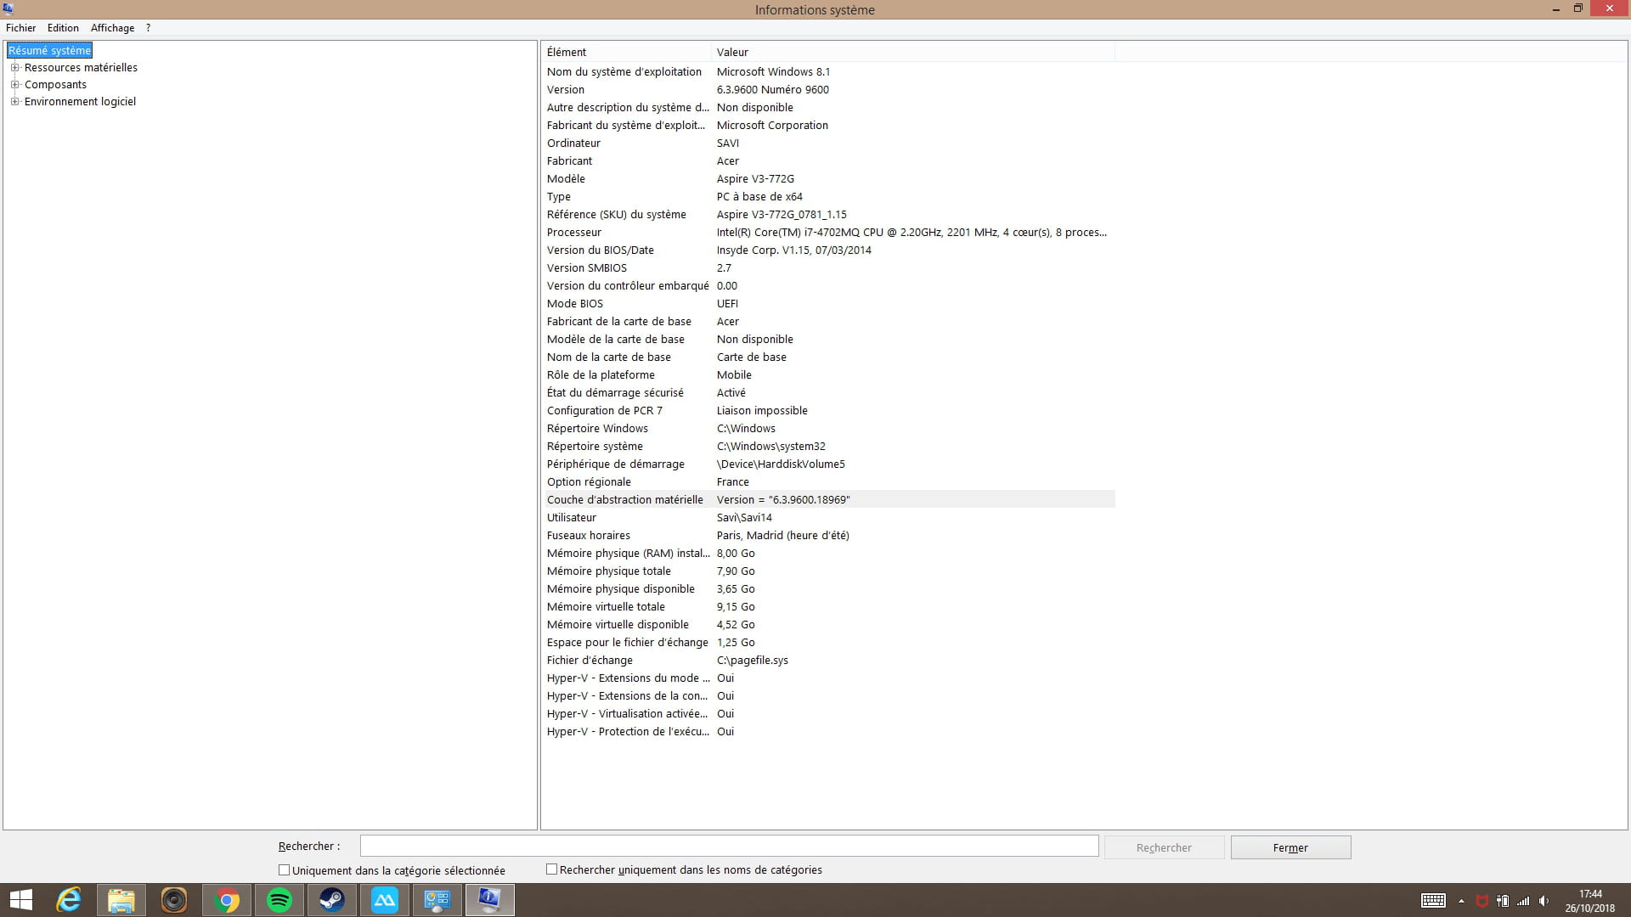The height and width of the screenshot is (917, 1631).
Task: Select the 'Couche d'abstraction matérielle' row
Action: coord(829,500)
